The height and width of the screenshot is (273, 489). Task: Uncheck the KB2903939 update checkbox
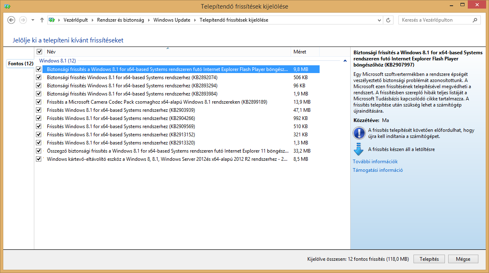(39, 110)
